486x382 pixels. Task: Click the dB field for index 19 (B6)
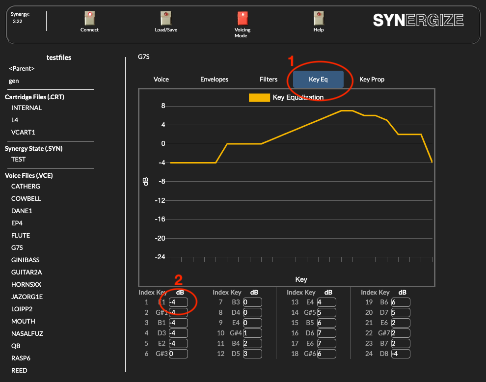(x=401, y=302)
